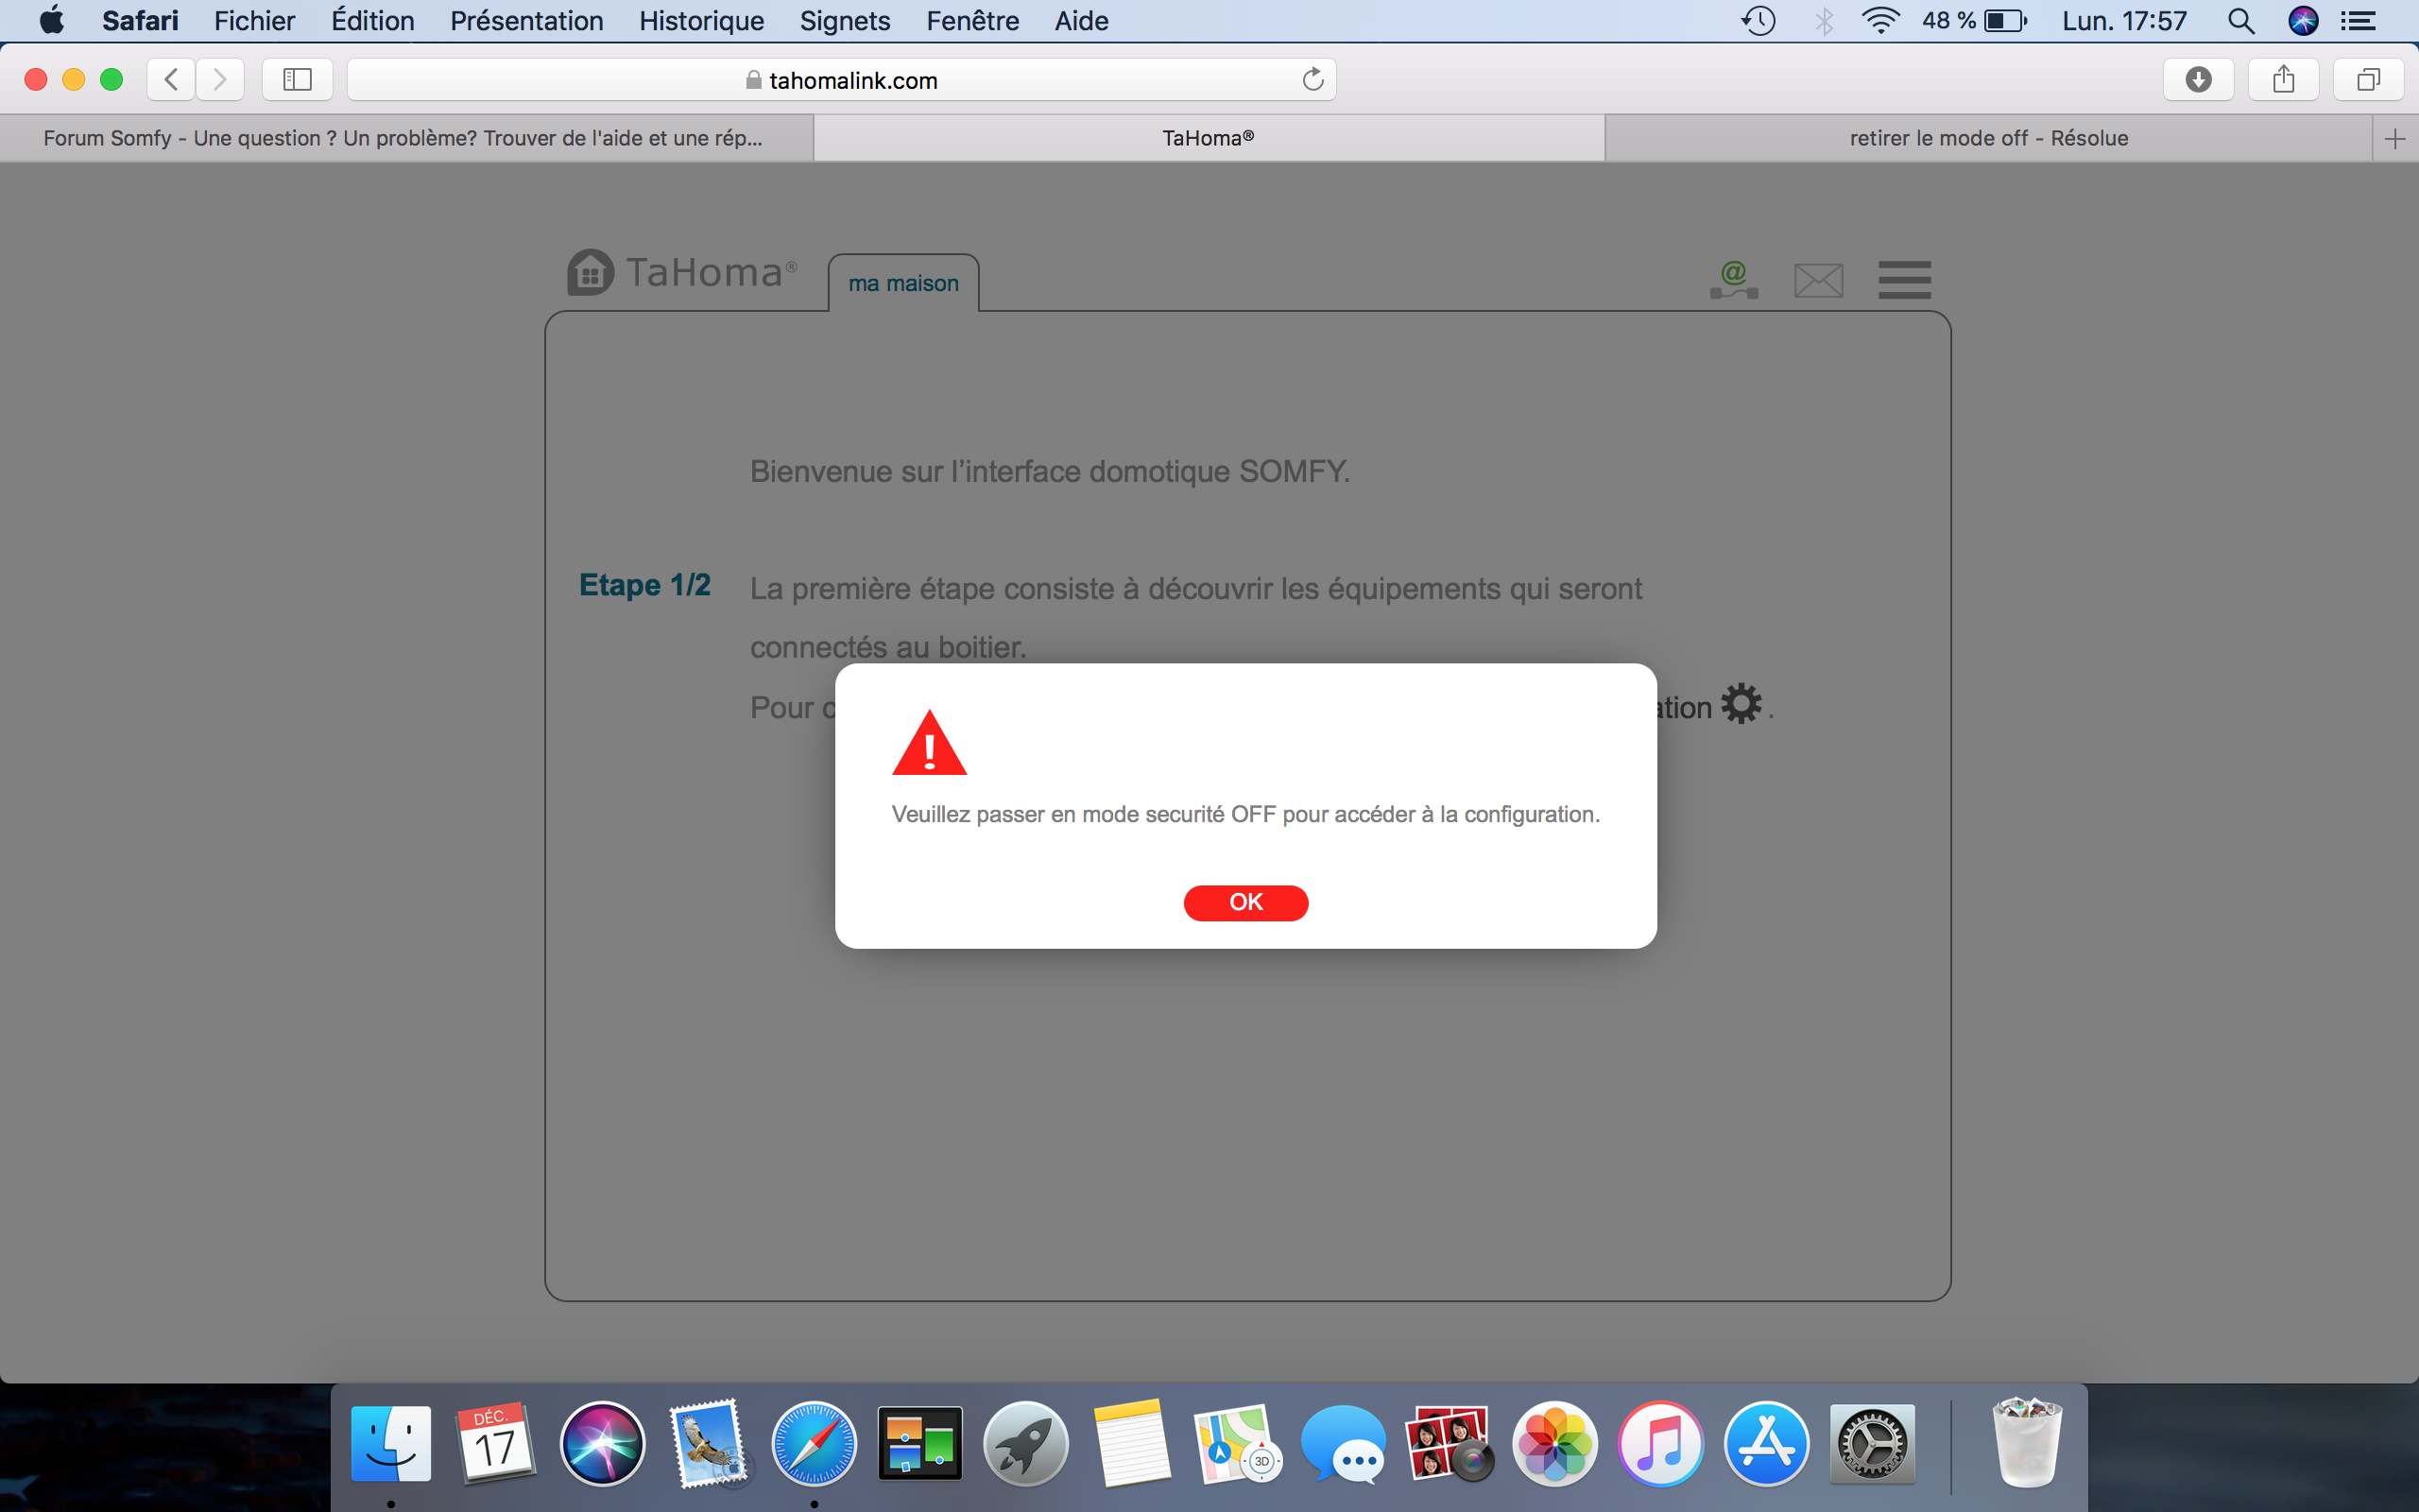The image size is (2419, 1512).
Task: Open Siri from the Dock
Action: click(x=602, y=1443)
